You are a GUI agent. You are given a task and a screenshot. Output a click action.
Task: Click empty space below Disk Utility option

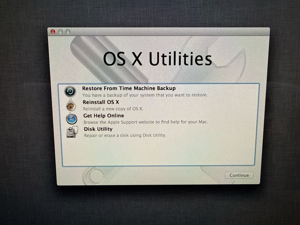click(x=159, y=151)
